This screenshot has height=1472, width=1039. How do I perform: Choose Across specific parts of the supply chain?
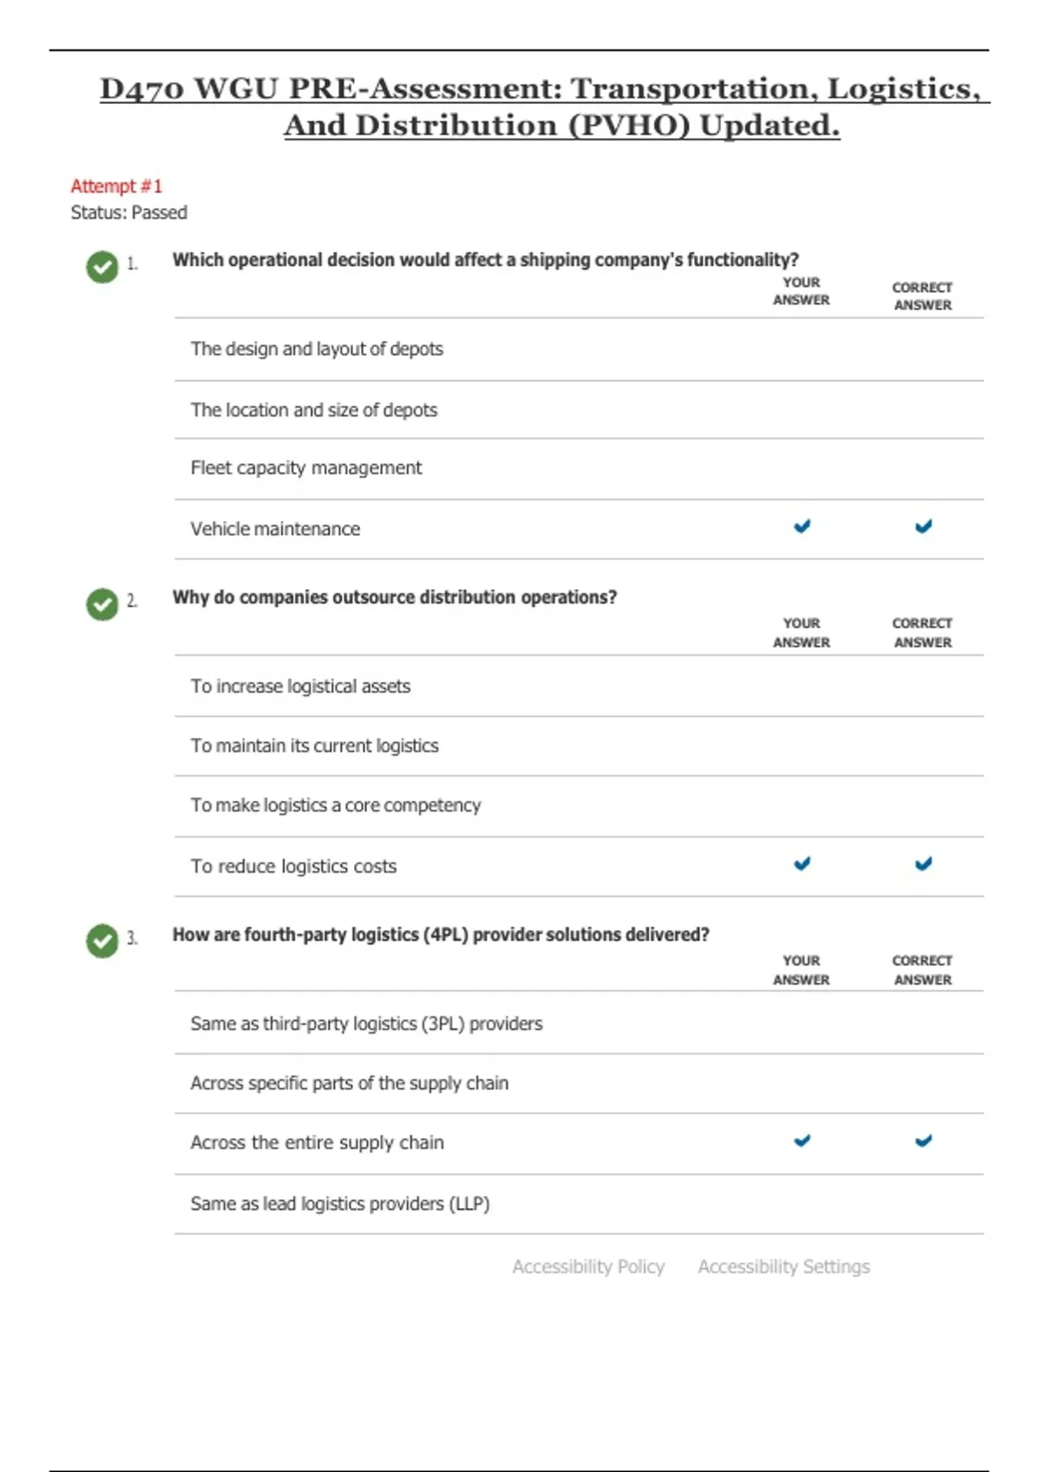[349, 1083]
